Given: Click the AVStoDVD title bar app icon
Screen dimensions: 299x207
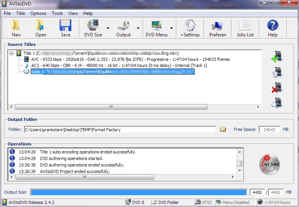Looking at the screenshot, I should point(4,3).
